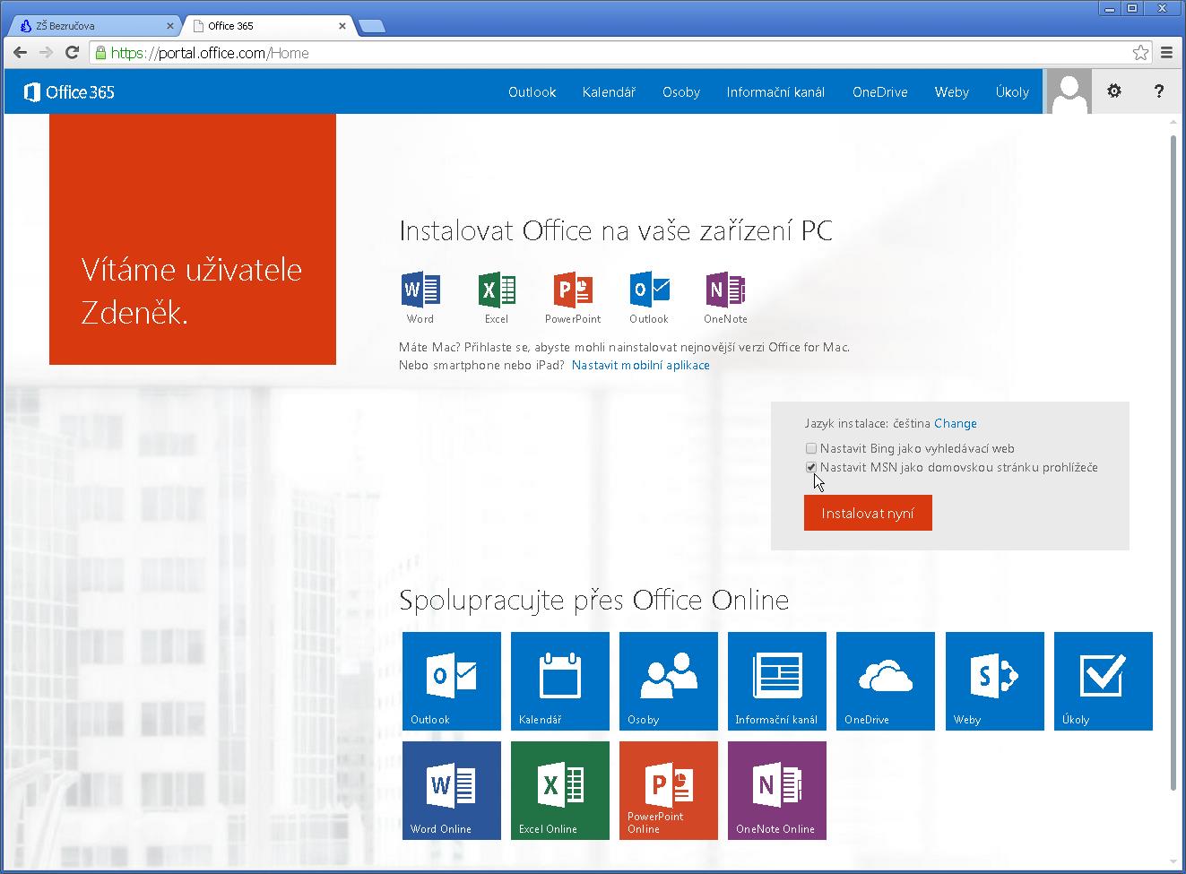Select OneDrive in the top navigation

point(880,92)
